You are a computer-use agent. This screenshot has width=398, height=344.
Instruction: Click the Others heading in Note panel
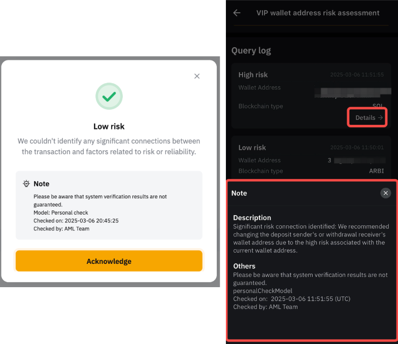244,266
